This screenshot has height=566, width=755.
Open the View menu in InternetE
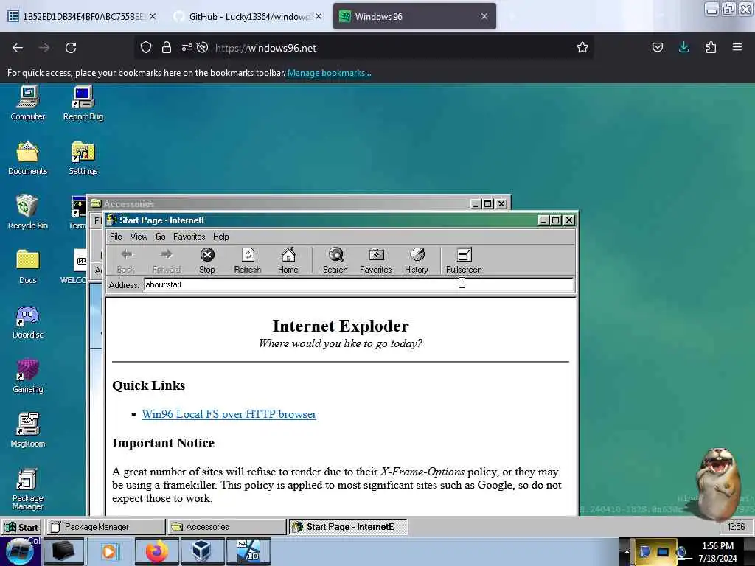point(139,237)
